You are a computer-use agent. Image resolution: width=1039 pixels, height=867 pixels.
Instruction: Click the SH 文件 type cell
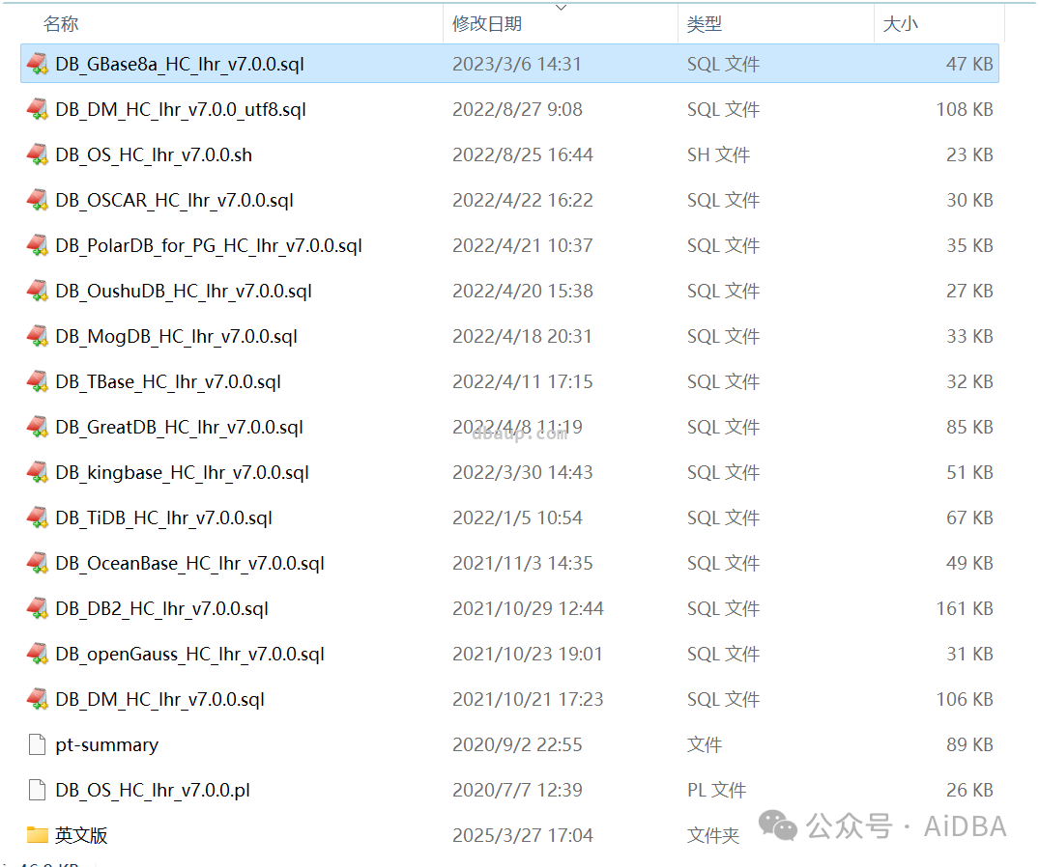[x=718, y=154]
